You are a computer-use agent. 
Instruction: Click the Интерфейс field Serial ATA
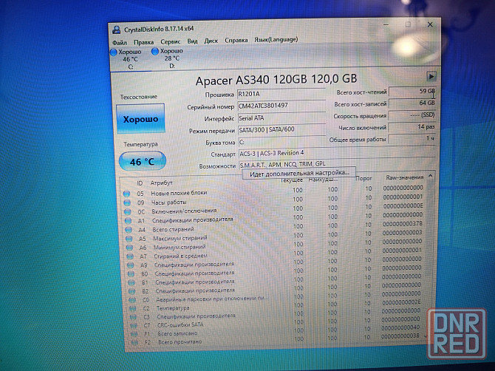[281, 118]
